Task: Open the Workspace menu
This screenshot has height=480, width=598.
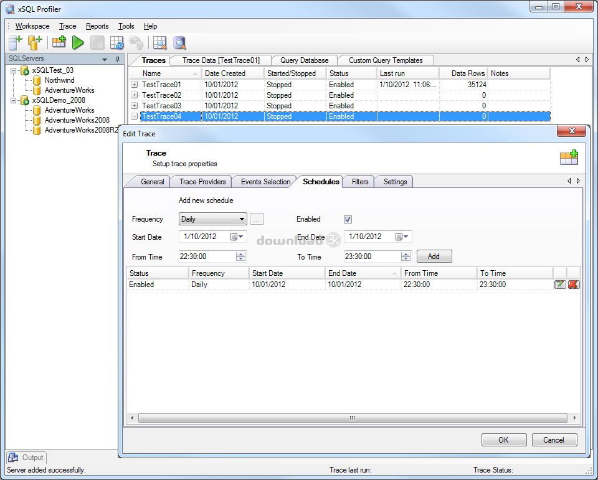Action: pos(32,26)
